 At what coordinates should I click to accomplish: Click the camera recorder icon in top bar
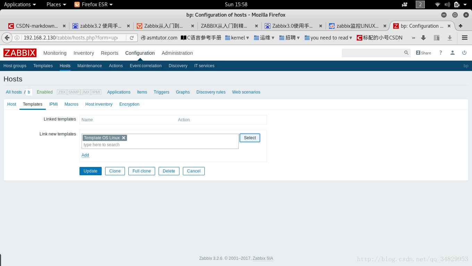pos(405,5)
